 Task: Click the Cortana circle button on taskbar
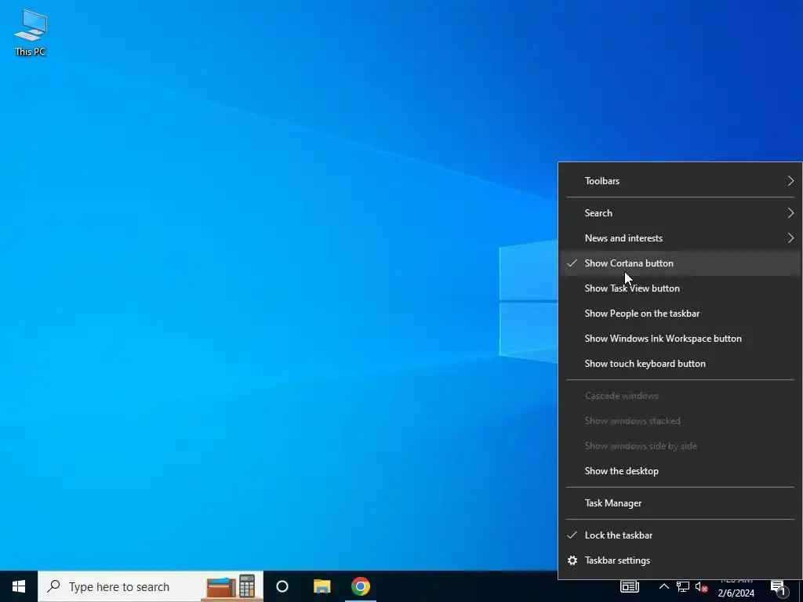coord(282,586)
